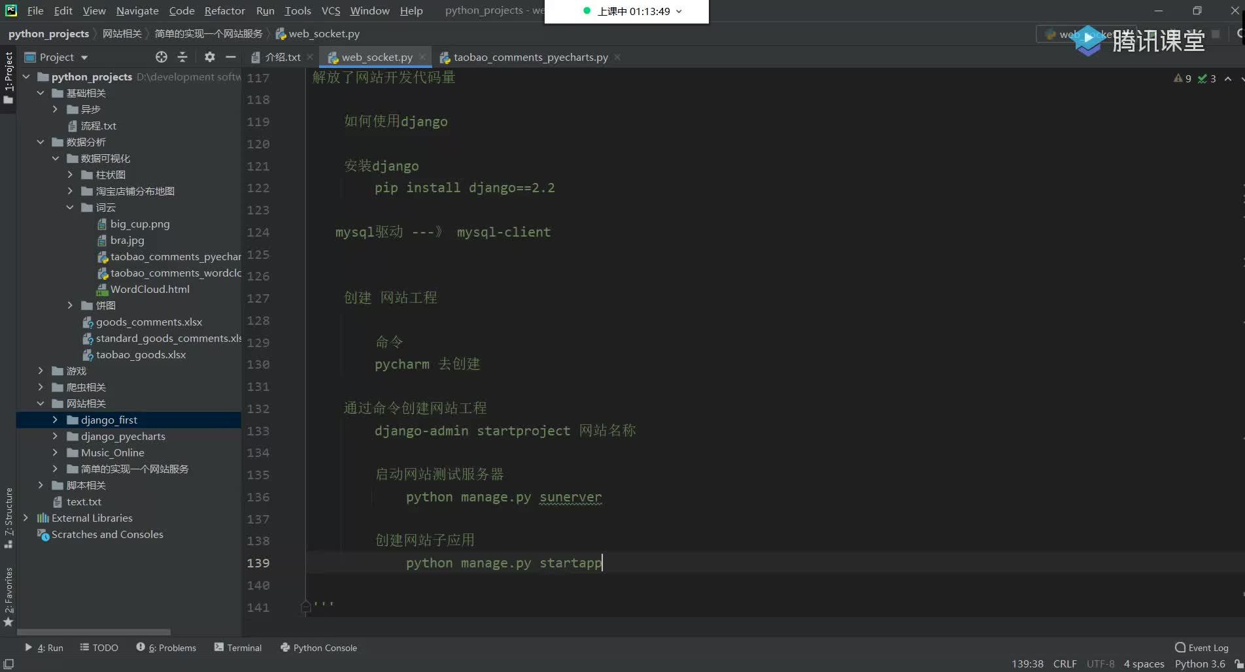Click the typo check count indicator
Screen dimensions: 1245x672
click(x=1207, y=78)
